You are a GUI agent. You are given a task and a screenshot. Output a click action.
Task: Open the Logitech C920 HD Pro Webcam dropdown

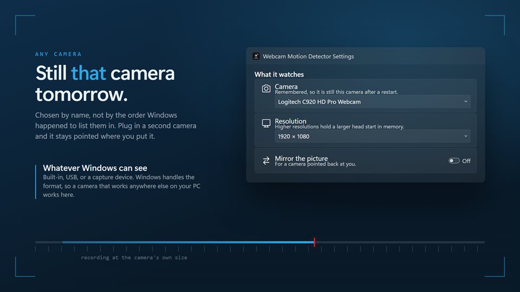[373, 102]
